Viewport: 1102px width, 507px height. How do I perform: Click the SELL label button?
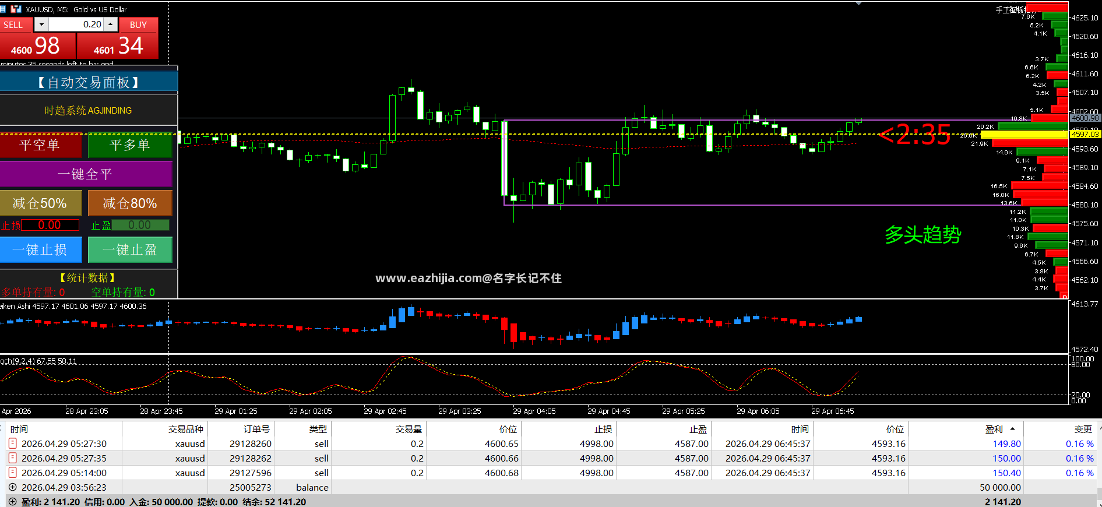pos(17,24)
